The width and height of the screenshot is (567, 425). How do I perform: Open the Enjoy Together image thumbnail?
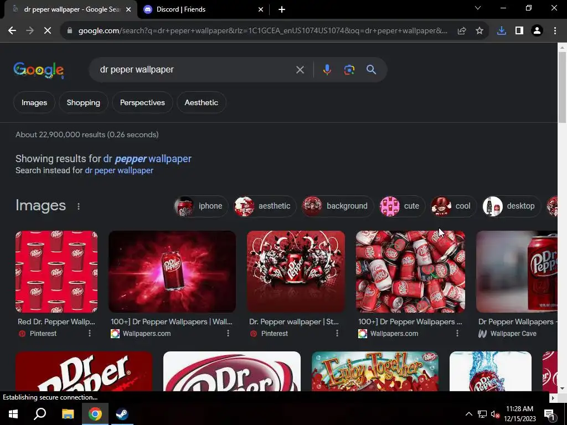[375, 371]
